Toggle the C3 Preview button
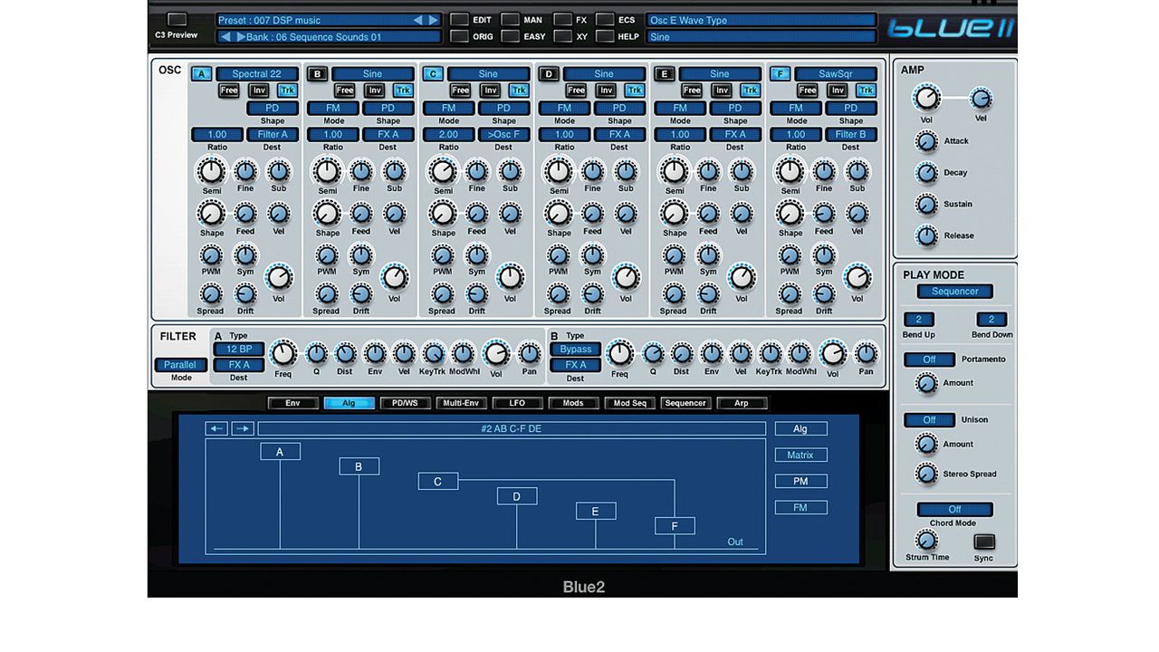Image resolution: width=1159 pixels, height=652 pixels. (x=177, y=19)
